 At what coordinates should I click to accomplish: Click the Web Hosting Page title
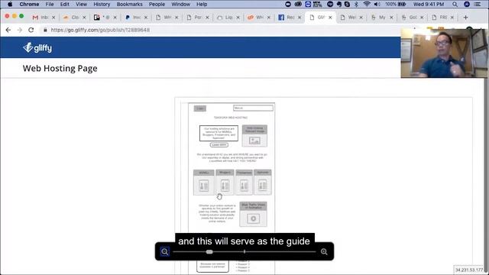pos(60,68)
